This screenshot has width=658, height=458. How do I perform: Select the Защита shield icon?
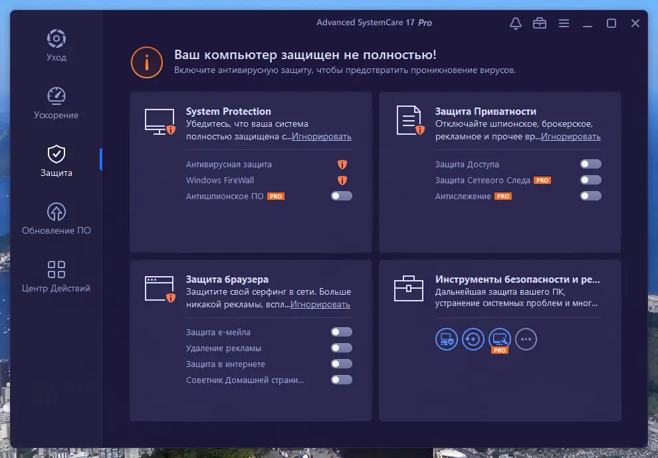coord(56,154)
